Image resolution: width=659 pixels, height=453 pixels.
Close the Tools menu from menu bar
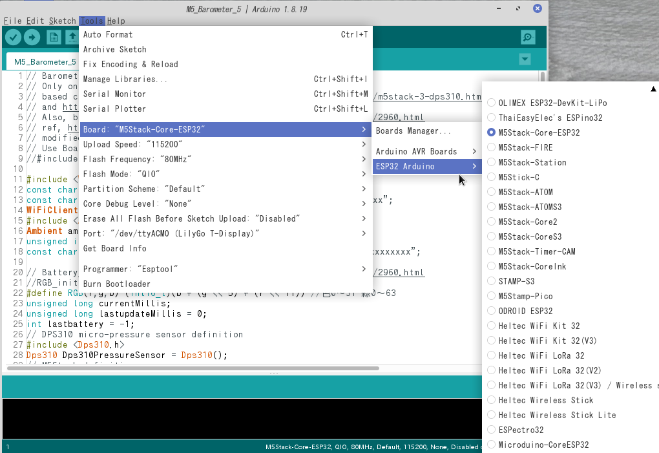point(92,21)
